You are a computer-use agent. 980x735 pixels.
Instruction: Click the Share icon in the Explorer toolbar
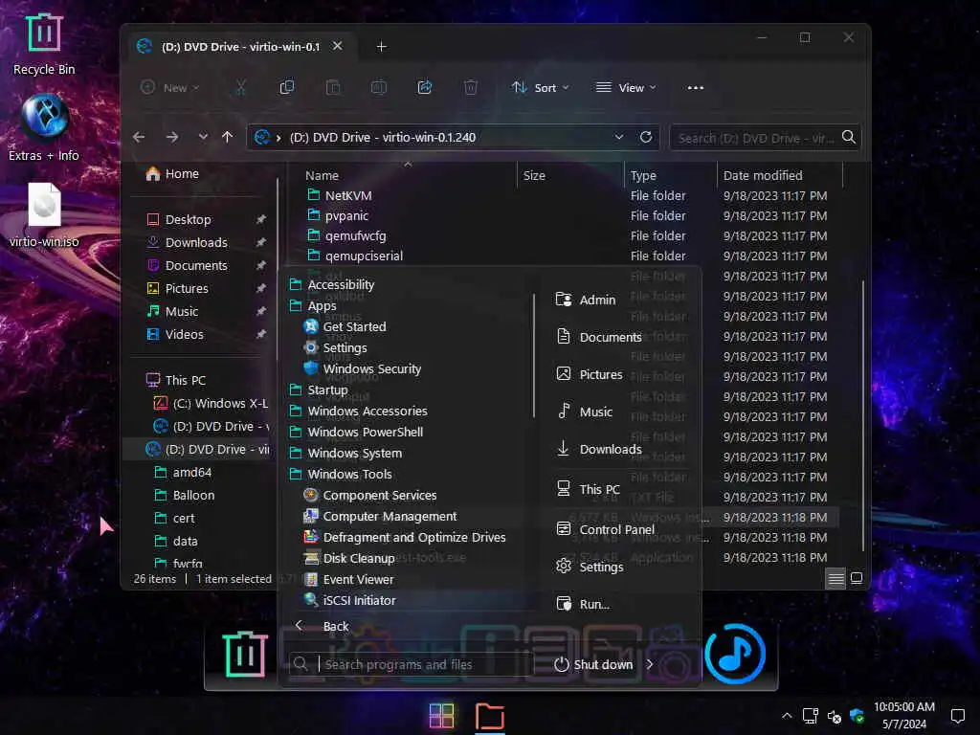425,87
